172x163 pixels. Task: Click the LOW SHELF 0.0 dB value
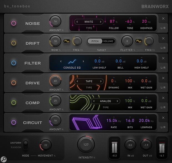[99, 61]
